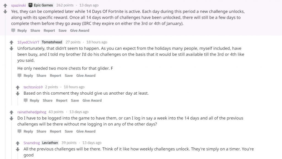Viewport: 282px width, 159px height.
Task: Upvote Snamdrog's comment
Action: (x=18, y=143)
